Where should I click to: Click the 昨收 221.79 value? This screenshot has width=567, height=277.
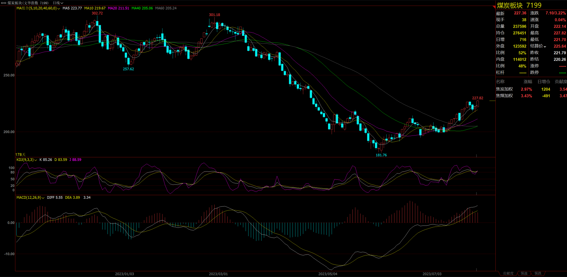[x=560, y=53]
